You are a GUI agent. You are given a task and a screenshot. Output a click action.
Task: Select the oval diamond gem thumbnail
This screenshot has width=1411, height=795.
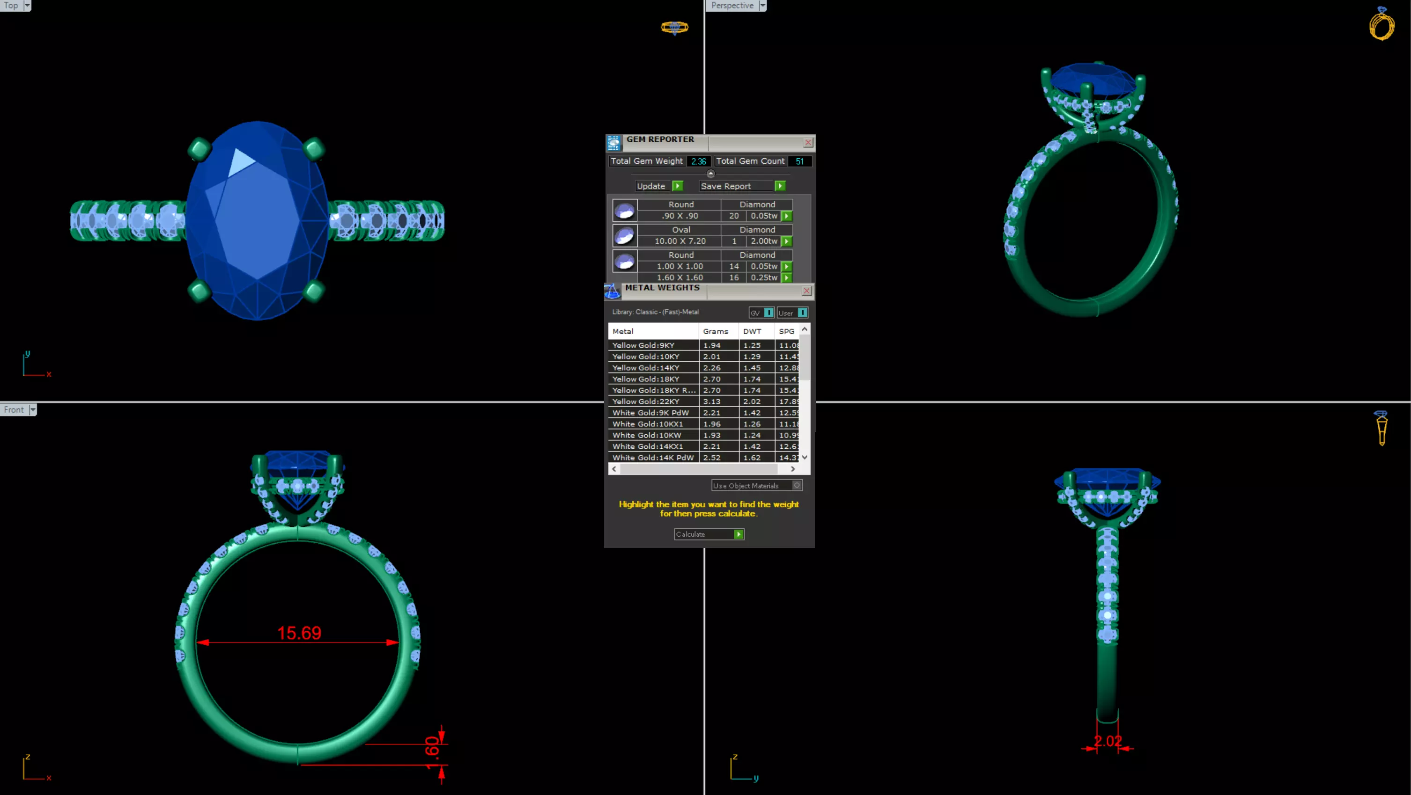(x=624, y=236)
